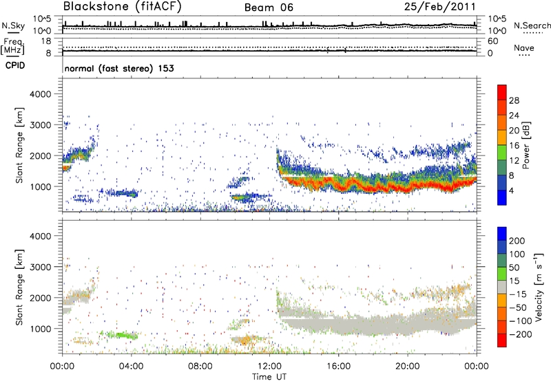
Task: Select the "Velocity [m s-1]" colorbar label
Action: pyautogui.click(x=539, y=287)
